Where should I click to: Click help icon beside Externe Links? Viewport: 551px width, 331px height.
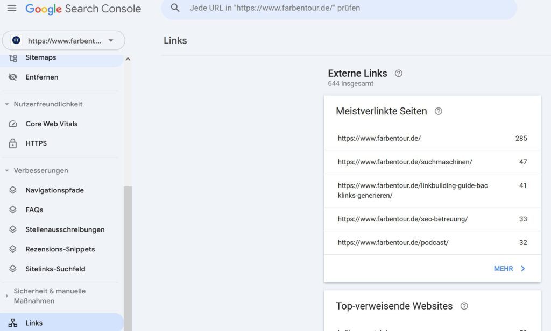pyautogui.click(x=399, y=74)
